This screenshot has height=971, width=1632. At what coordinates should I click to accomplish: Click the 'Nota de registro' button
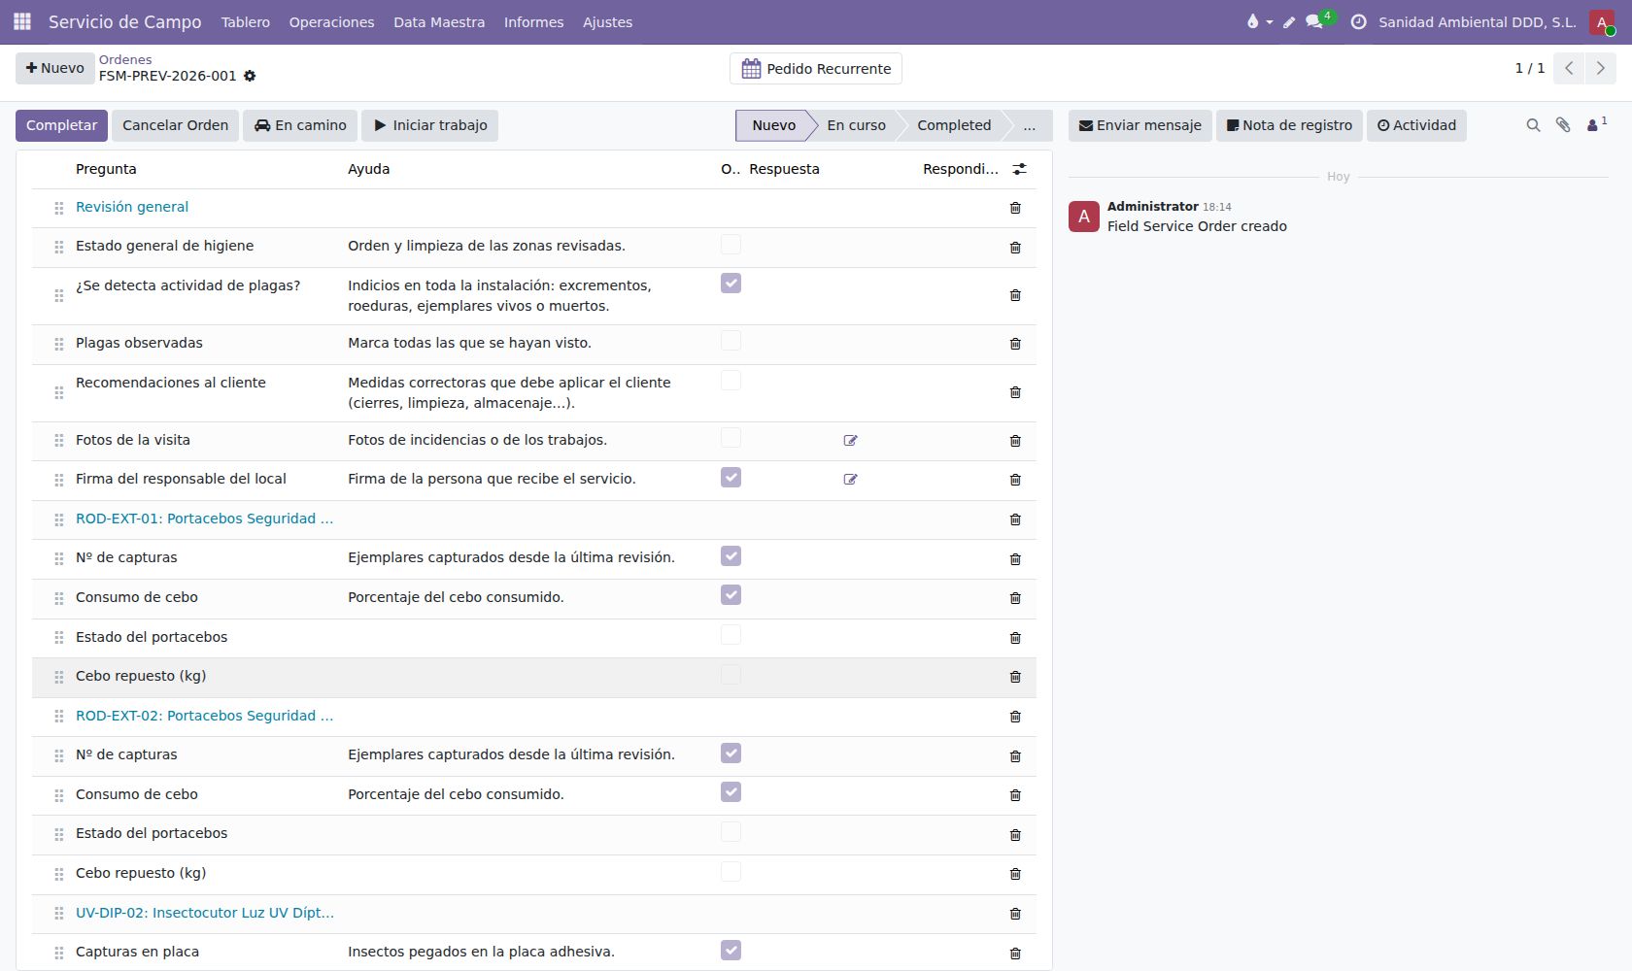pos(1289,125)
